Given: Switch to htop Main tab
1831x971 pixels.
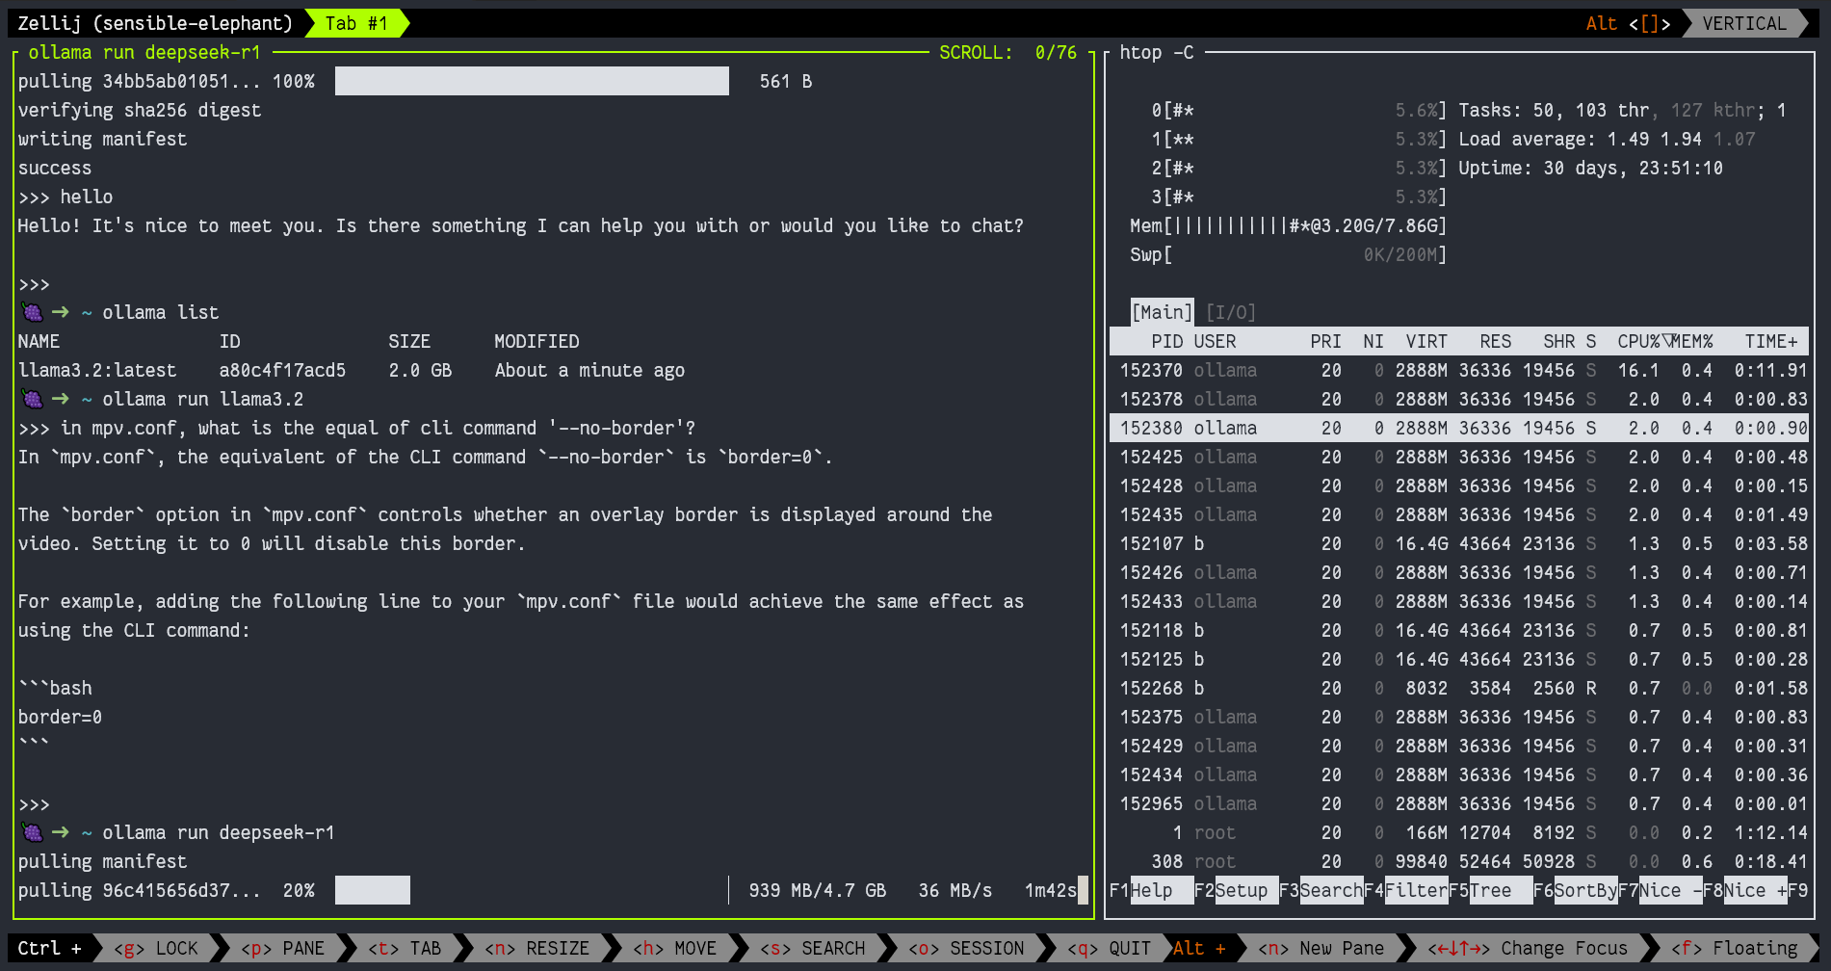Looking at the screenshot, I should (1162, 312).
